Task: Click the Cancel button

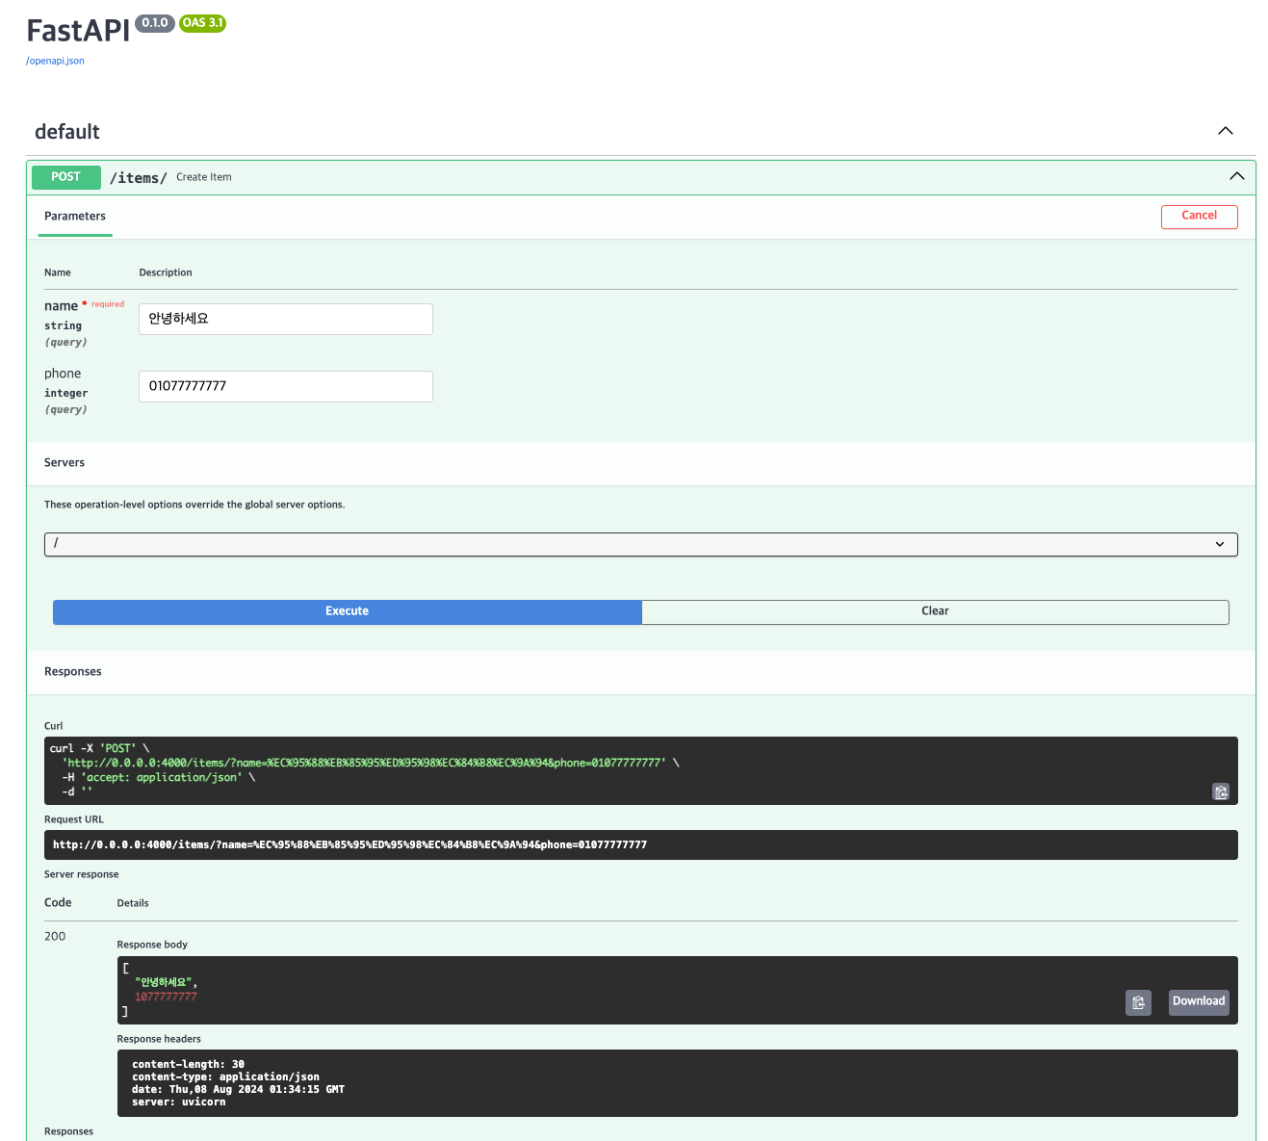Action: (1200, 217)
